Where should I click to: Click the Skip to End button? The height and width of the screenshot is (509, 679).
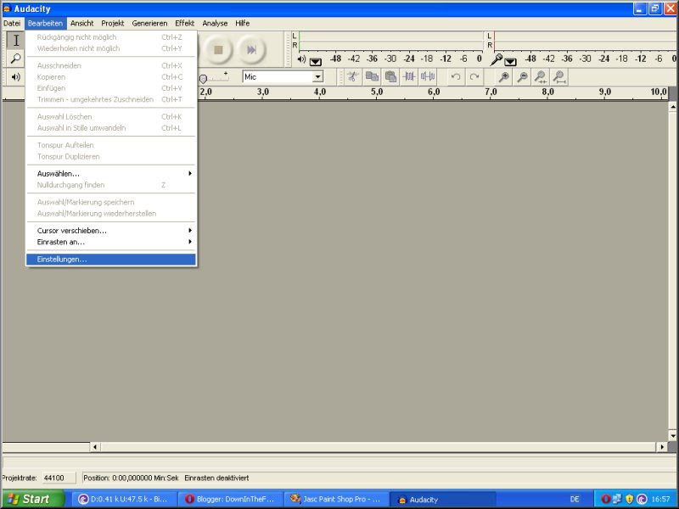pyautogui.click(x=251, y=50)
